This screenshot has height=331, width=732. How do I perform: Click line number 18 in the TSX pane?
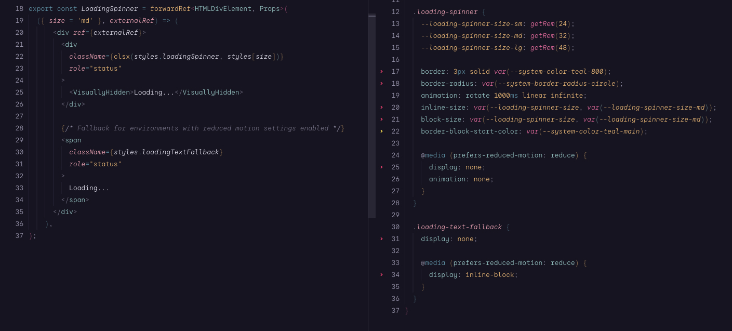pos(19,8)
